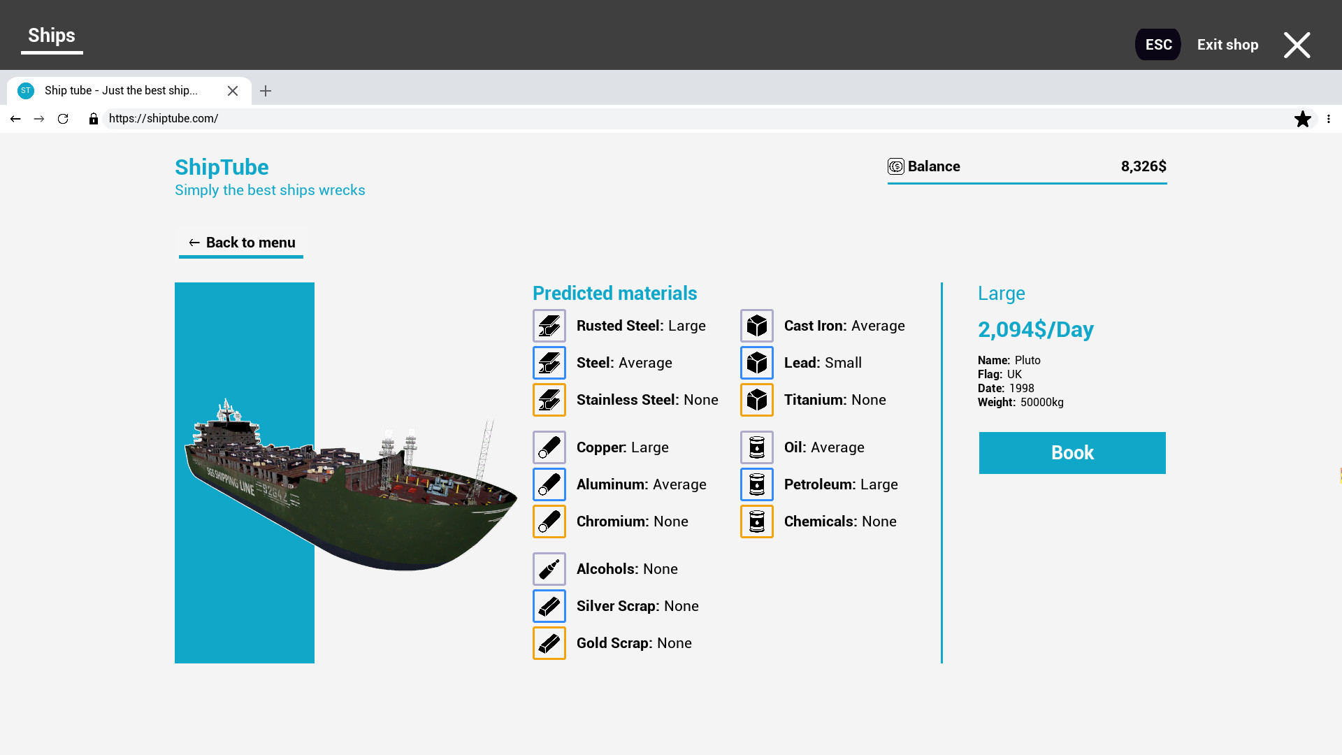
Task: Click the Exit shop button
Action: pyautogui.click(x=1227, y=44)
